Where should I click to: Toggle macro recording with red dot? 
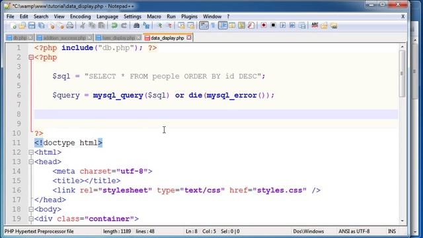click(264, 26)
